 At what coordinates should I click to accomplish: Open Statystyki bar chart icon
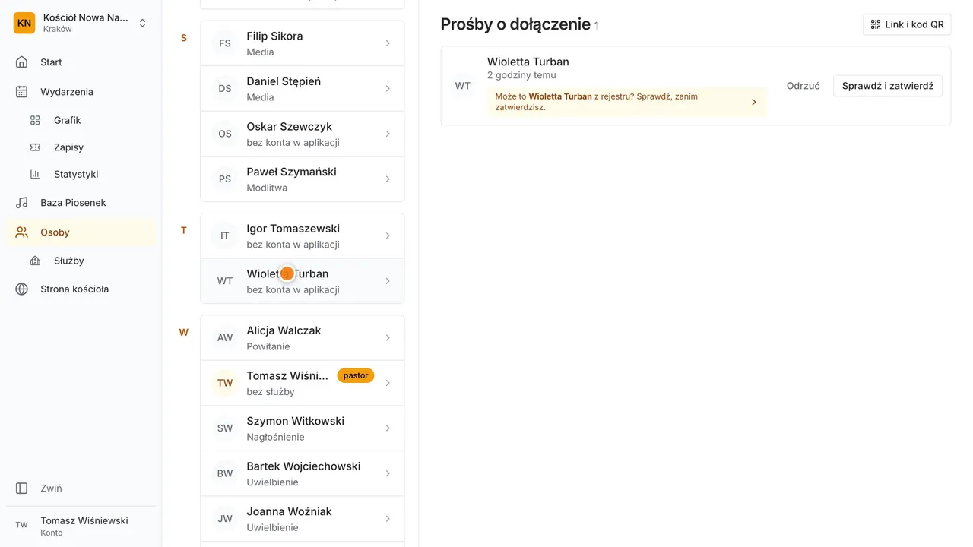pyautogui.click(x=35, y=174)
